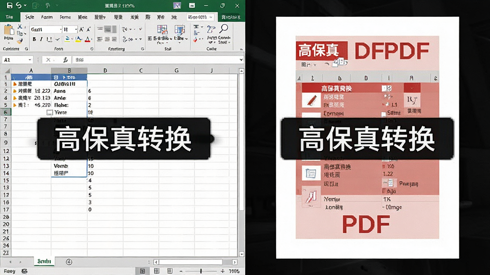
Task: Toggle Underline formatting
Action: click(x=49, y=39)
